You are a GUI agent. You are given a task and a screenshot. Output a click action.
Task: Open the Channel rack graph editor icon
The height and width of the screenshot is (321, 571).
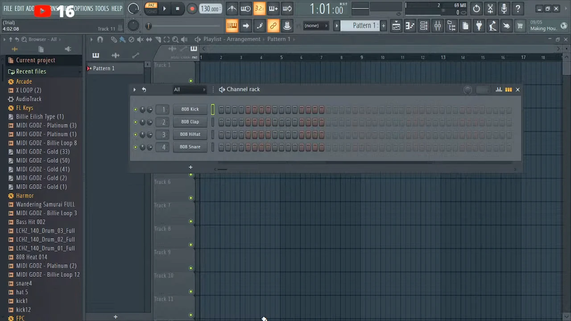click(499, 90)
